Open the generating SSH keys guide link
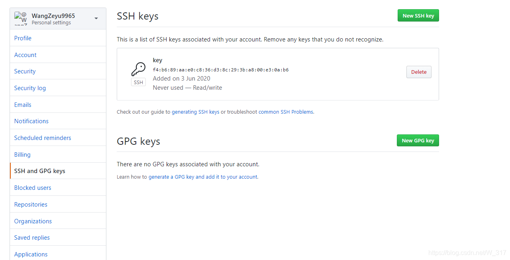The image size is (510, 260). [x=195, y=112]
